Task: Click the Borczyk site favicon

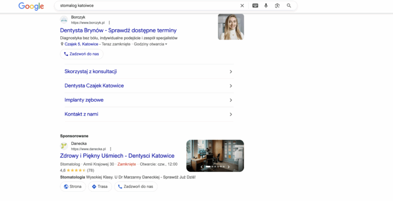Action: (x=64, y=20)
